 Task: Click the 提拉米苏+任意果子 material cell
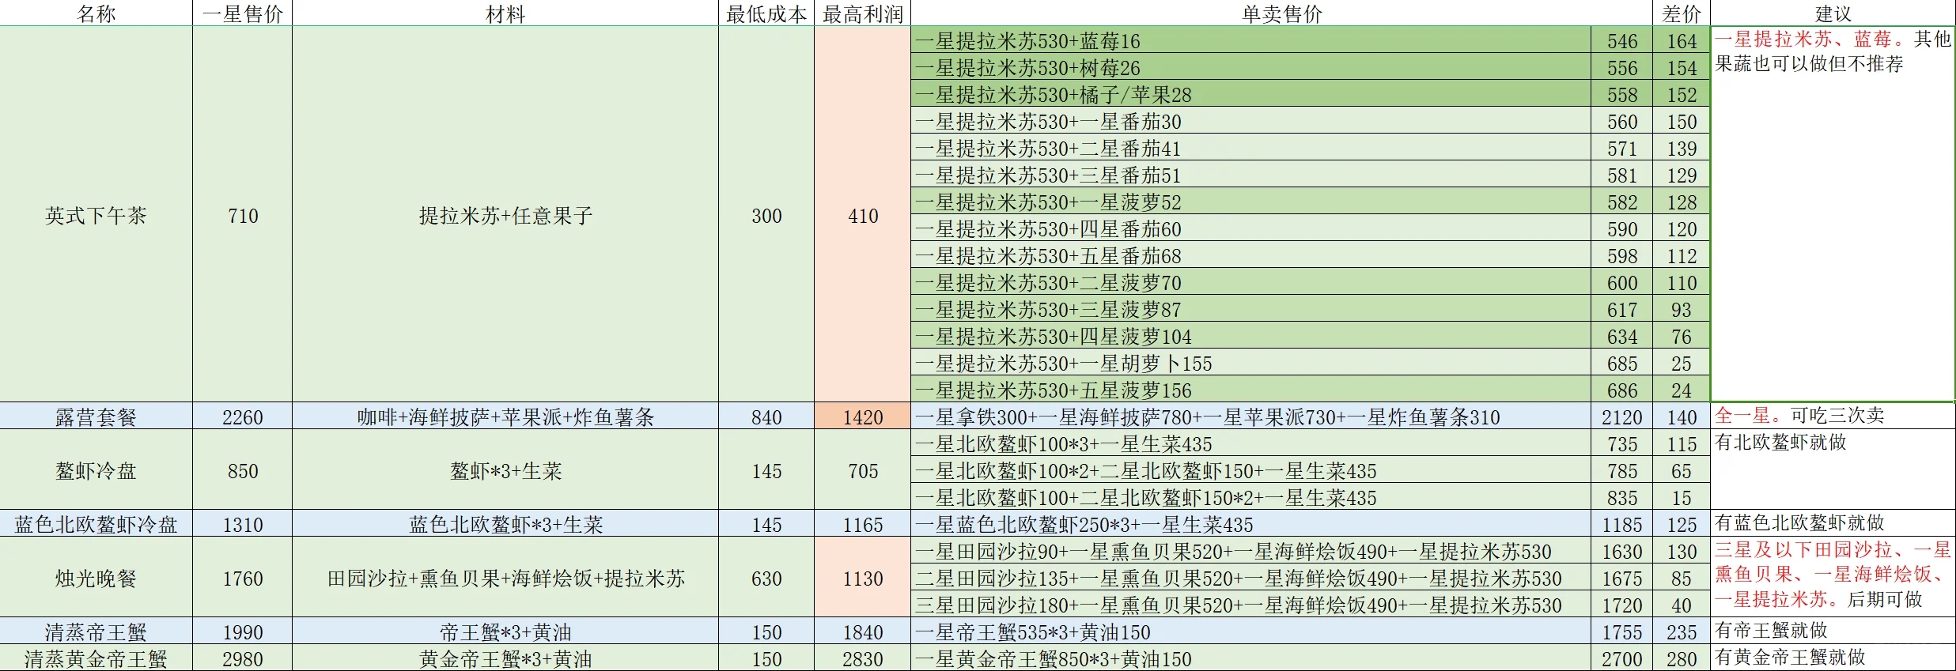pos(505,215)
